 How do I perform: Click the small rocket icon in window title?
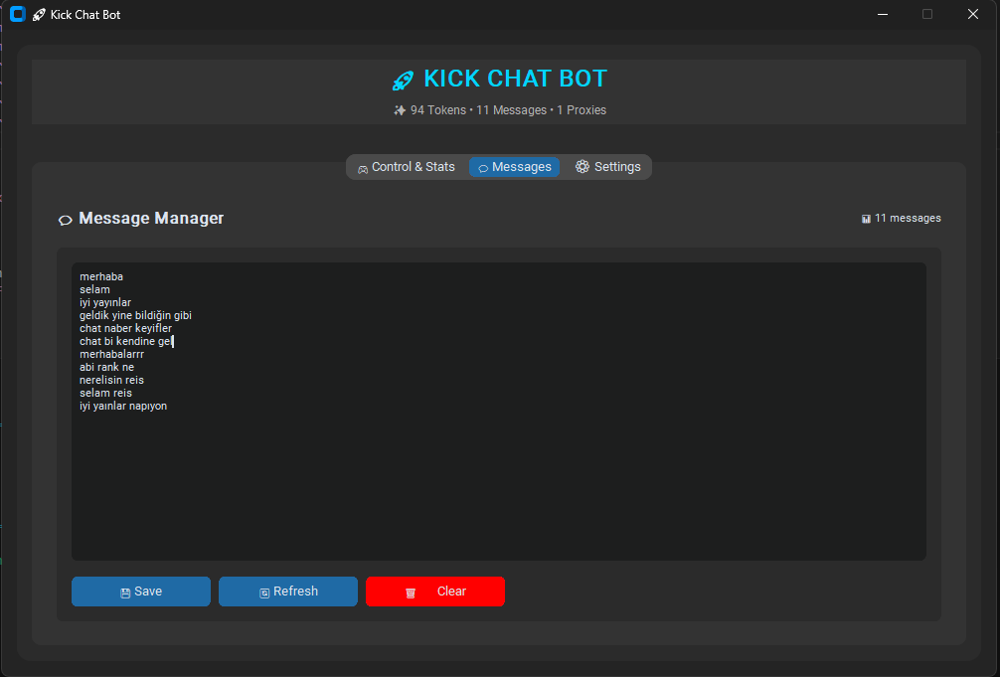(x=39, y=15)
